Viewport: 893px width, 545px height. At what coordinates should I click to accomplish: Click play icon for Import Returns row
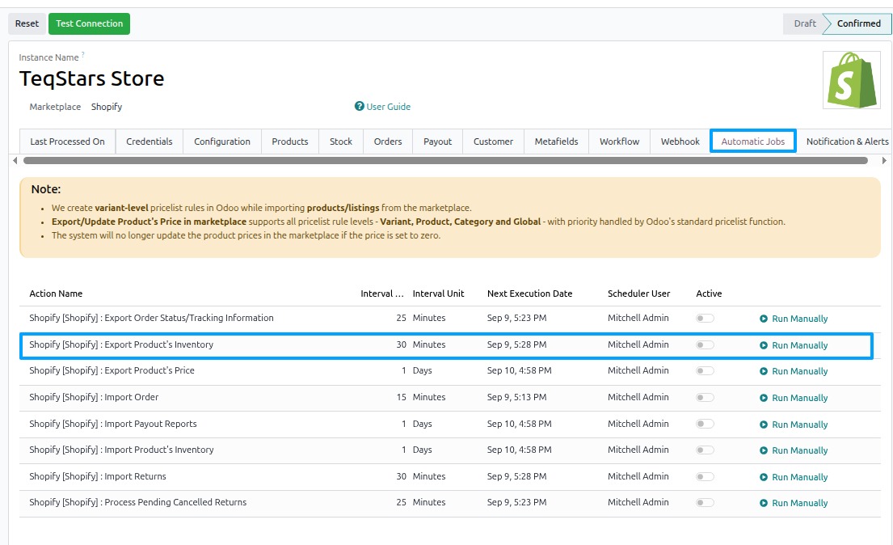(x=764, y=477)
